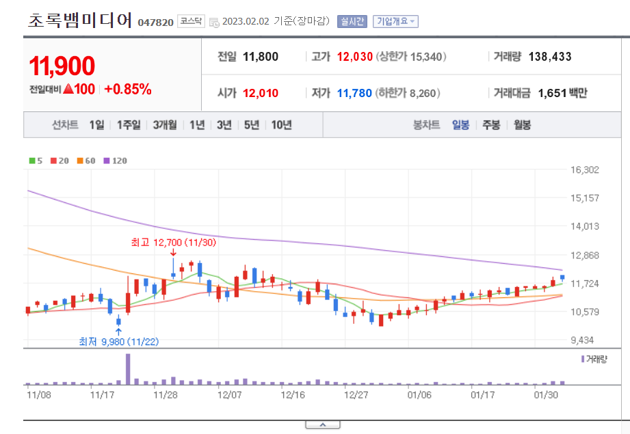Click the 11/08 x-axis date label

(x=39, y=395)
